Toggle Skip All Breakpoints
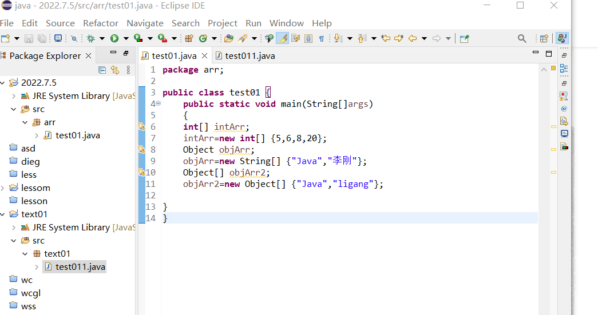598x315 pixels. pos(74,38)
